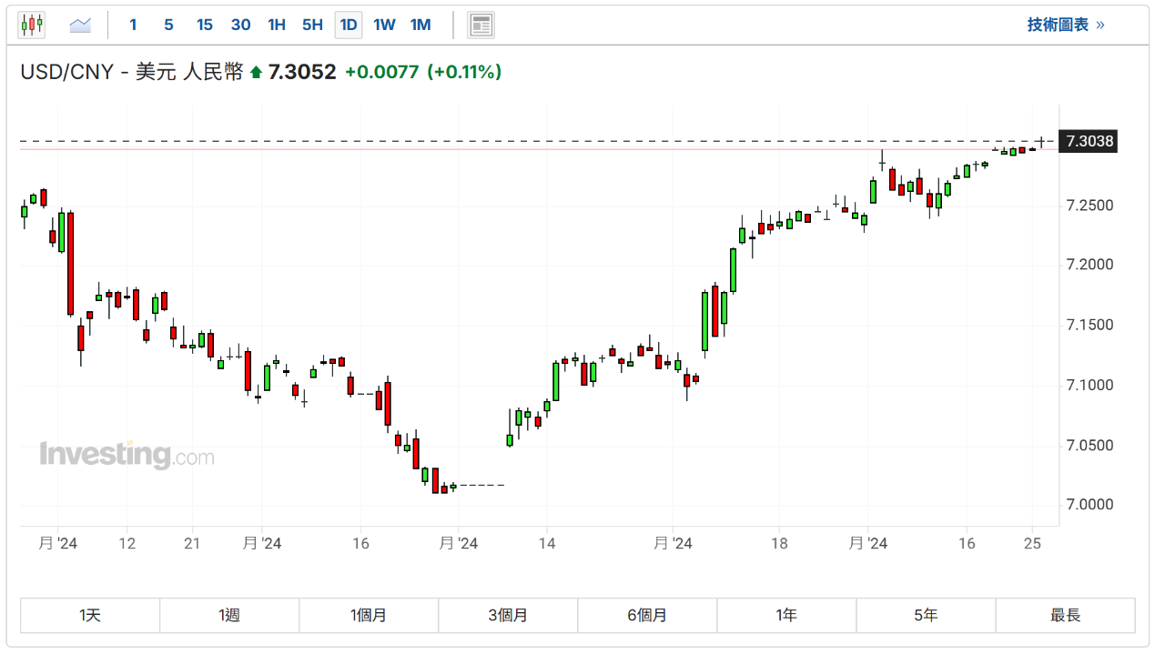Set interval to 5H

[312, 25]
